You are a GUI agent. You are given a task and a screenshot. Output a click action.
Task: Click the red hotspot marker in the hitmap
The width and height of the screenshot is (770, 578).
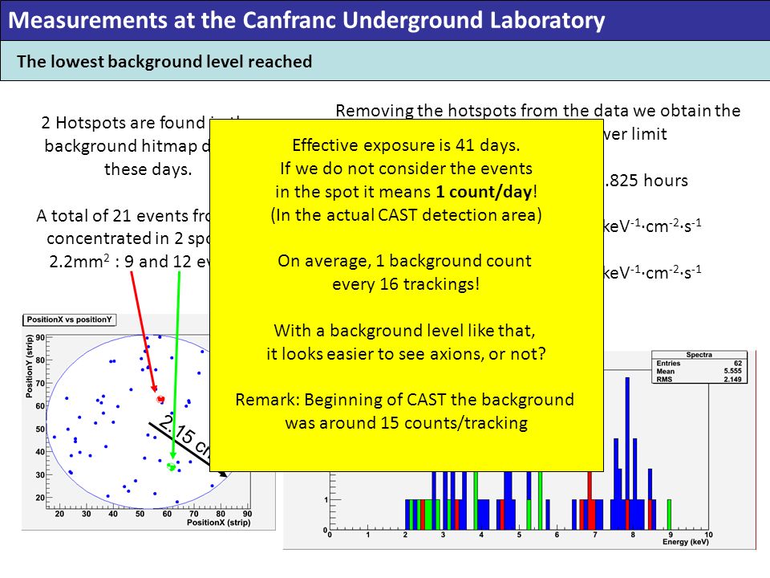click(160, 400)
